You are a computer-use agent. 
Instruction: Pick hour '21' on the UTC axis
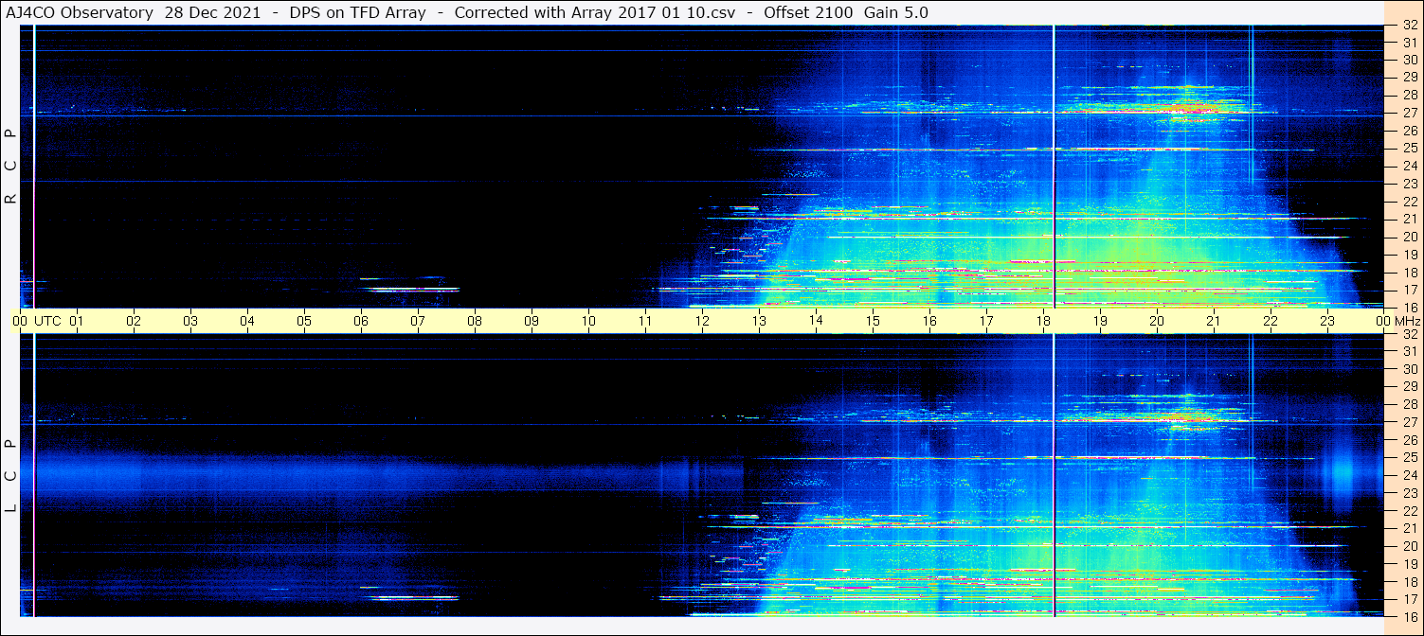(1214, 321)
